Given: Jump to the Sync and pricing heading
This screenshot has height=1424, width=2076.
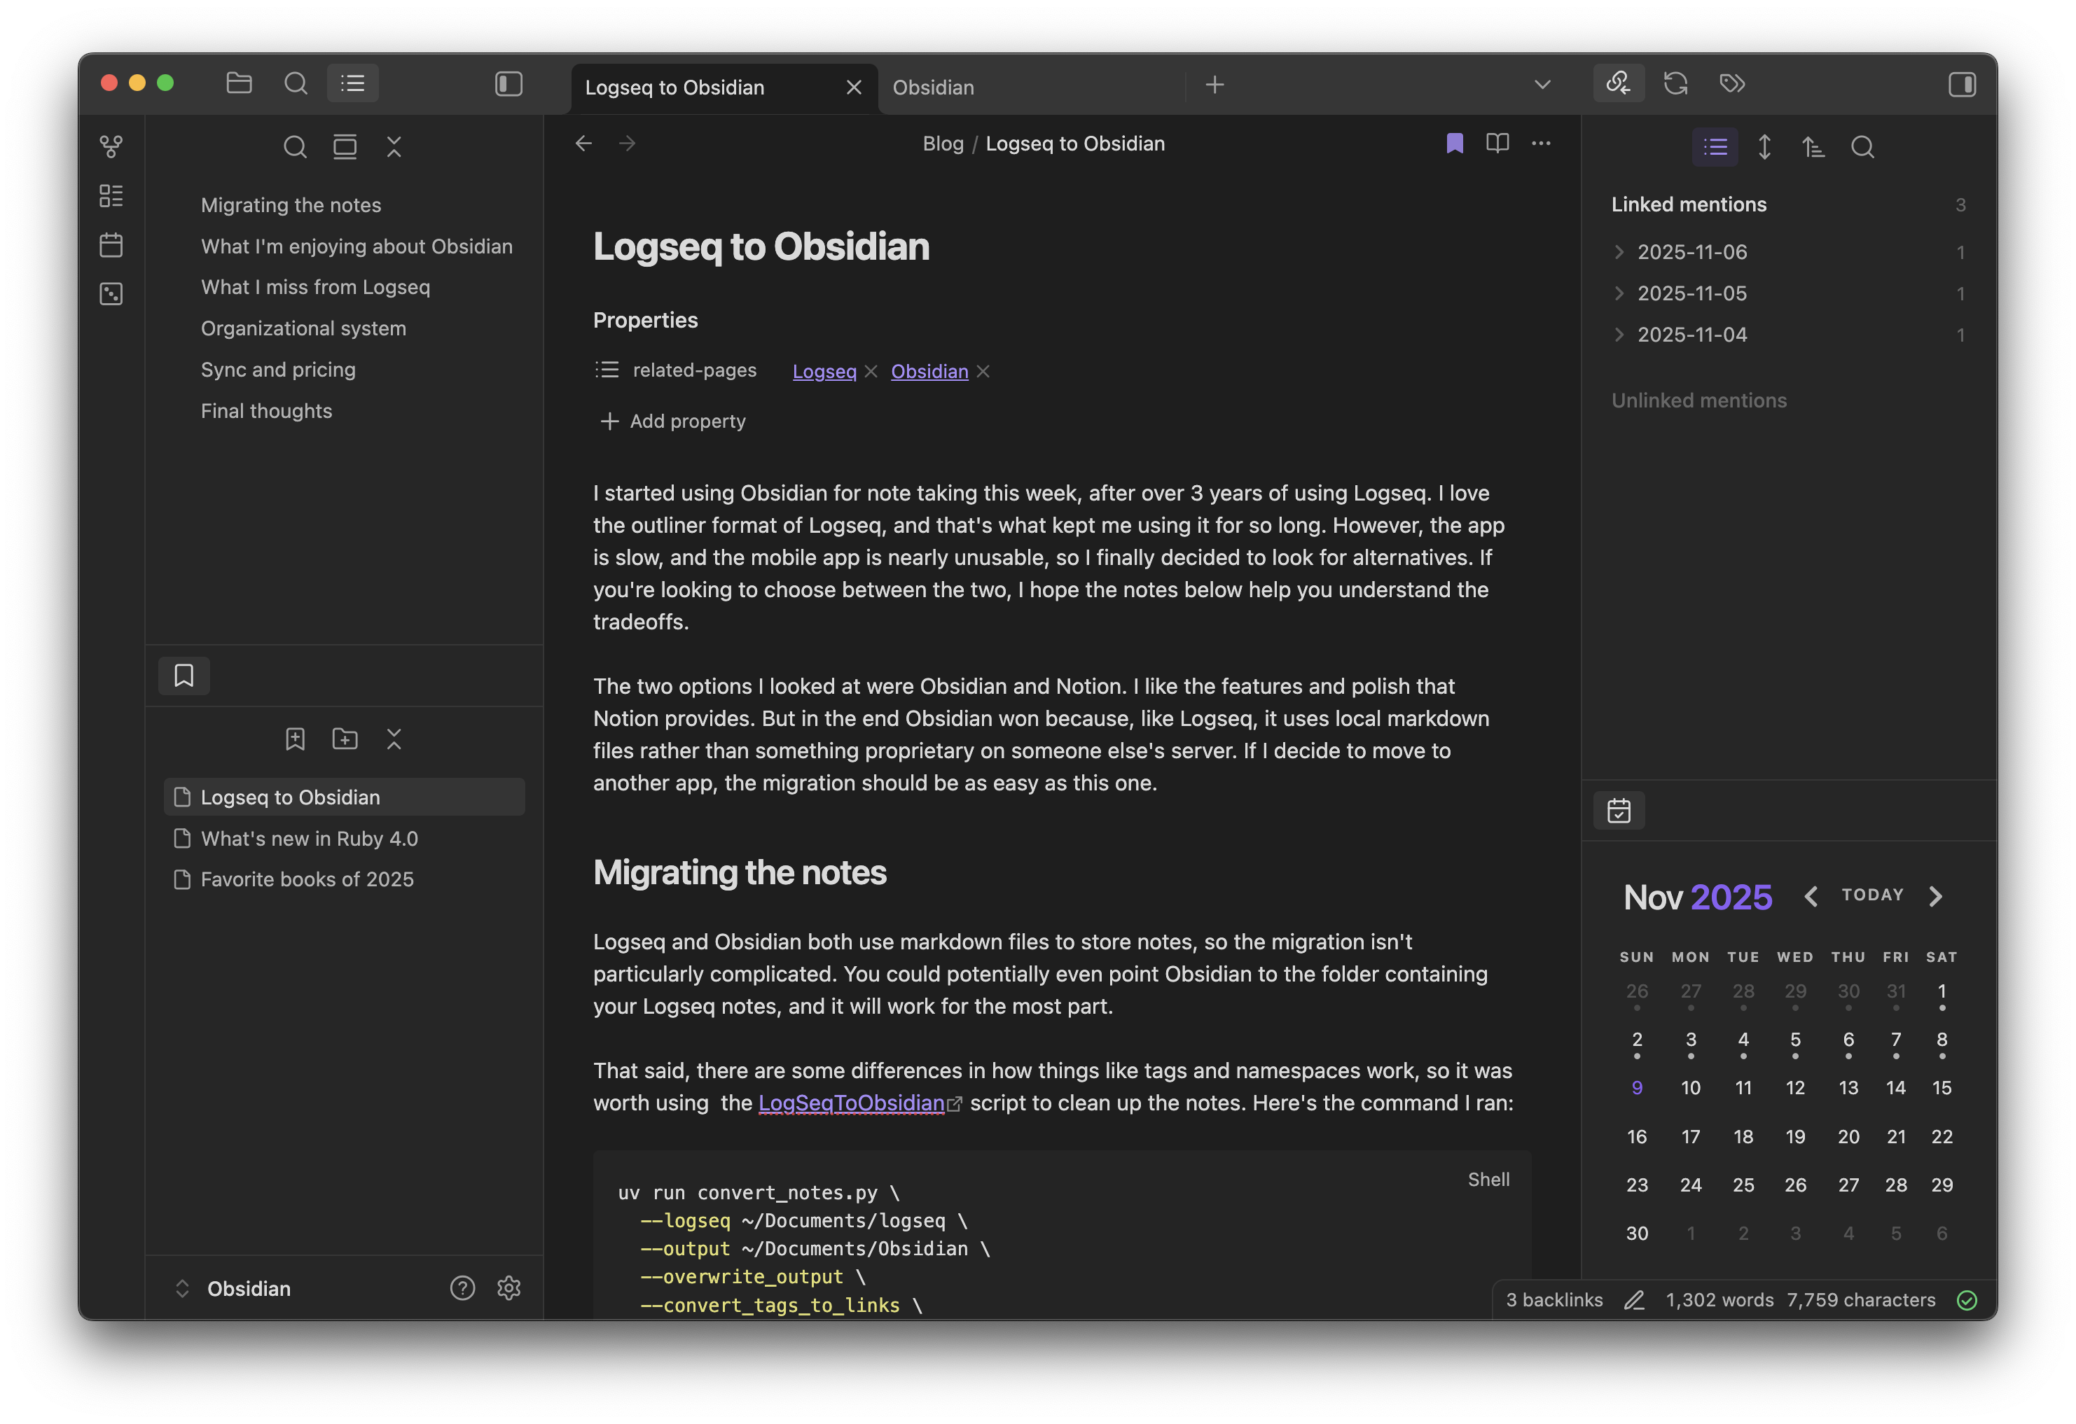Looking at the screenshot, I should click(278, 370).
